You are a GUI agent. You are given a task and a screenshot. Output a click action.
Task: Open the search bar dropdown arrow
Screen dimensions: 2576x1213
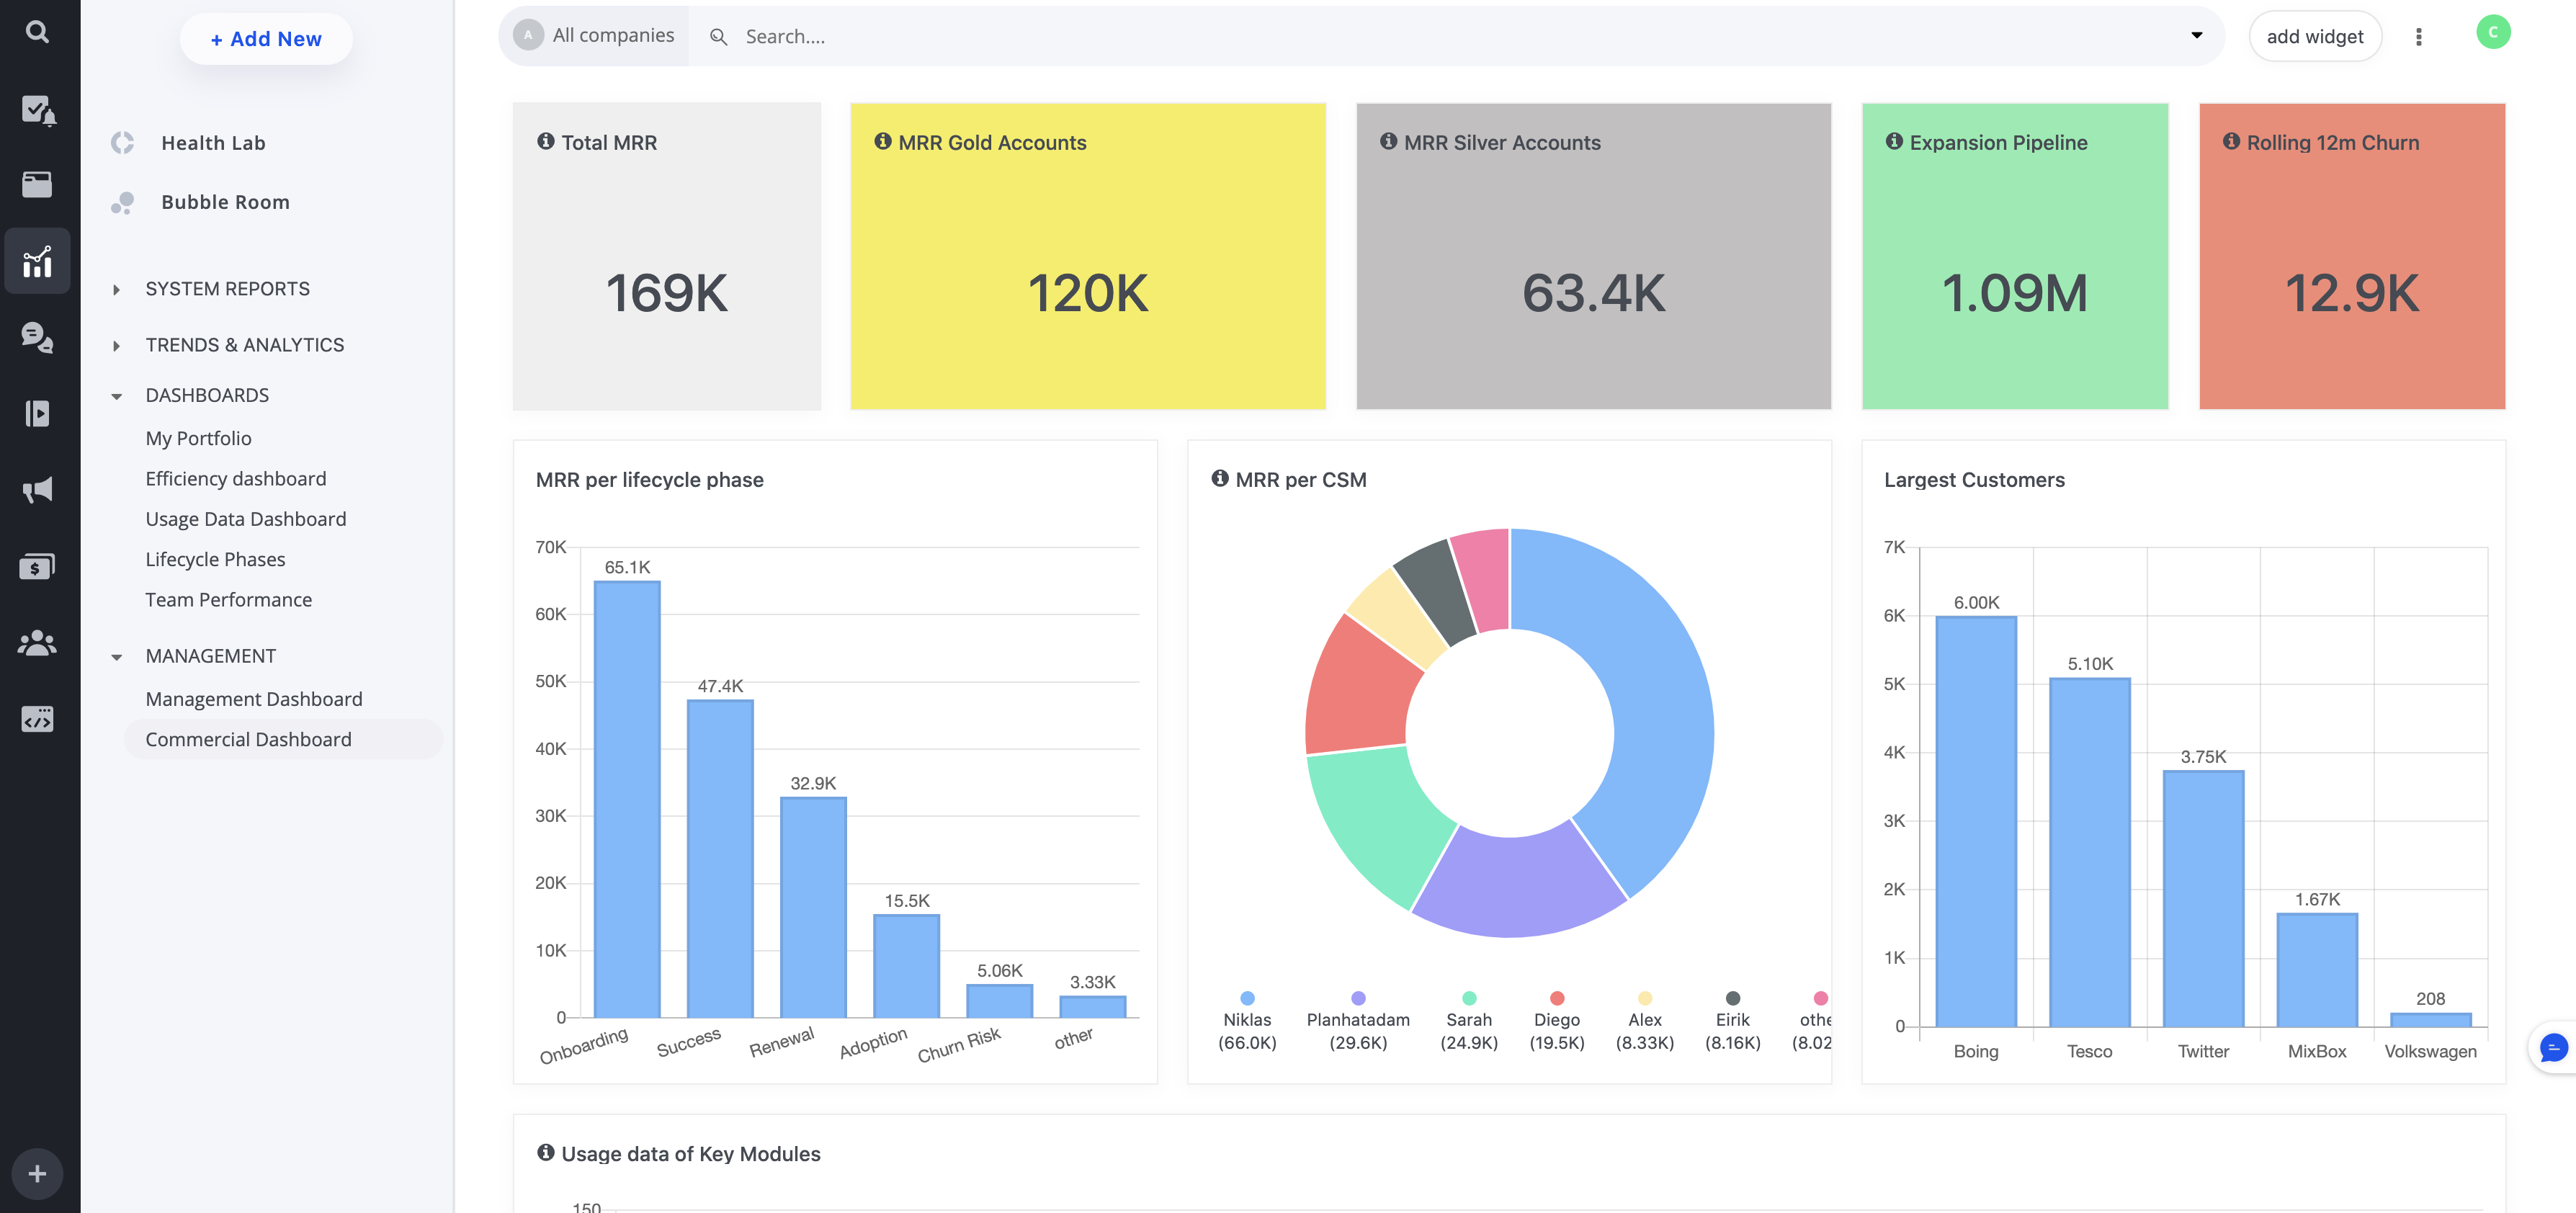click(2196, 35)
